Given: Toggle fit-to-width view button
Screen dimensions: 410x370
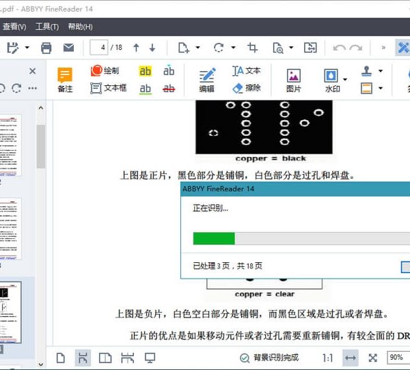Looking at the screenshot, I should pos(351,358).
